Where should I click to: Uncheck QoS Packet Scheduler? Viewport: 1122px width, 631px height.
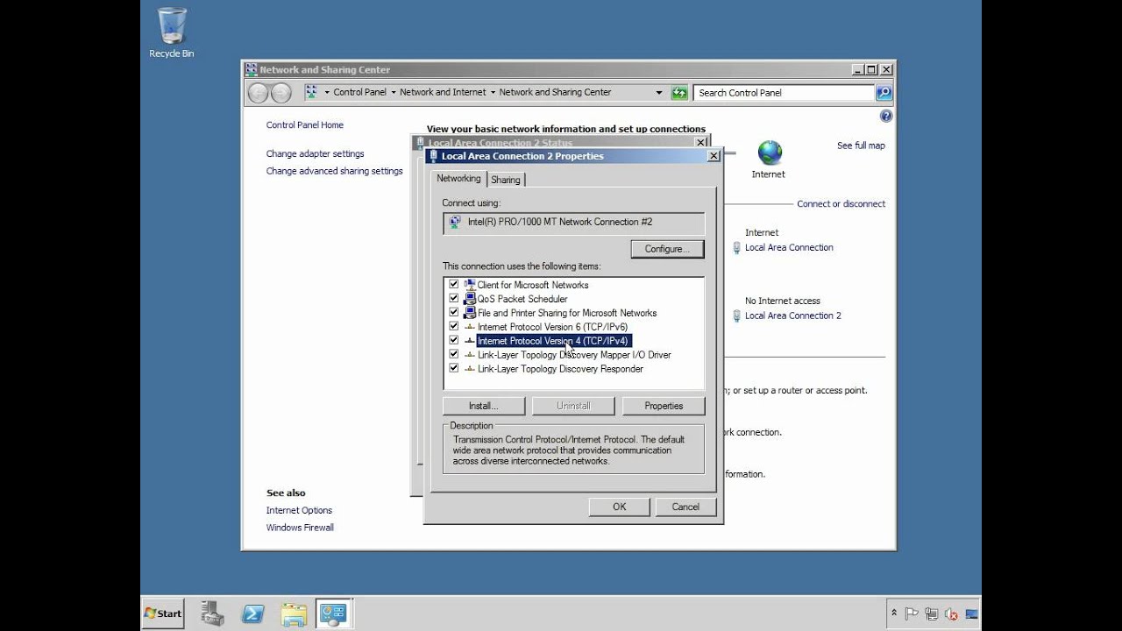tap(454, 299)
